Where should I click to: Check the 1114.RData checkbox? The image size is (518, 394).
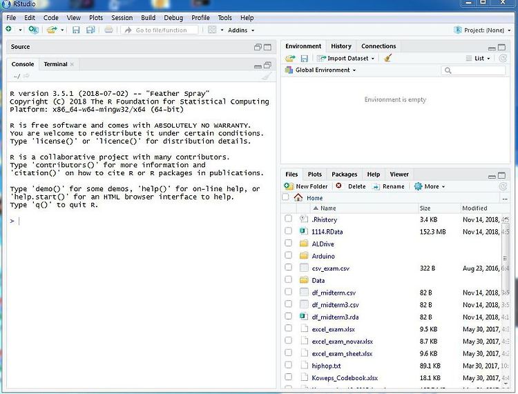click(289, 230)
